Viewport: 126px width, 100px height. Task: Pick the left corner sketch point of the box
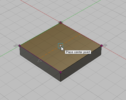click(20, 46)
